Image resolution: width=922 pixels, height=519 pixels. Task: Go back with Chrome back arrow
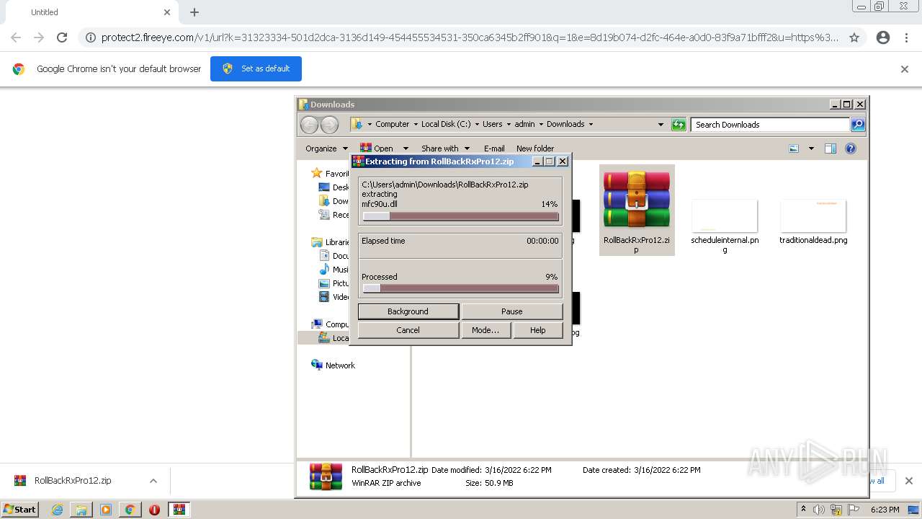point(16,37)
